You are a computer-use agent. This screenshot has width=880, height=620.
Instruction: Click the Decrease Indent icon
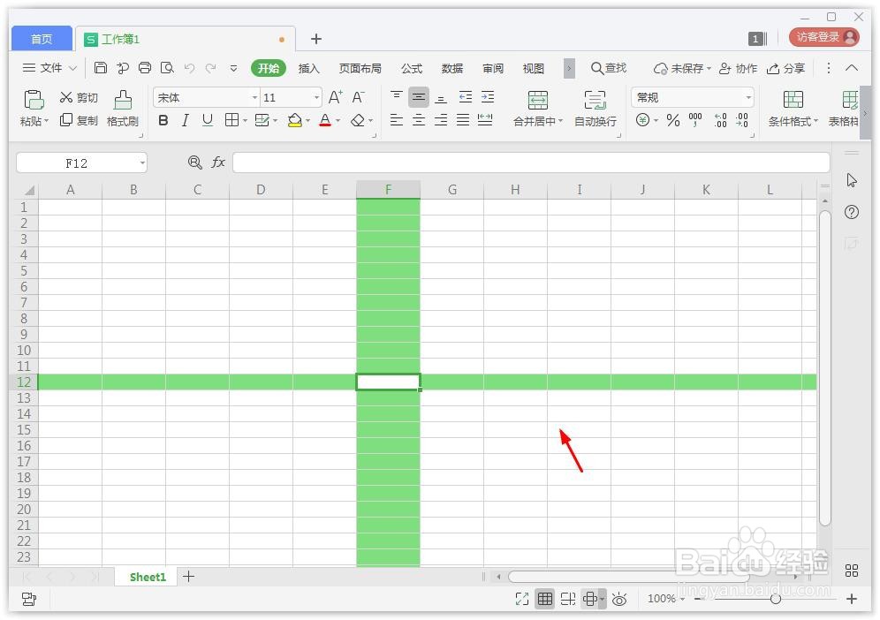(x=466, y=97)
